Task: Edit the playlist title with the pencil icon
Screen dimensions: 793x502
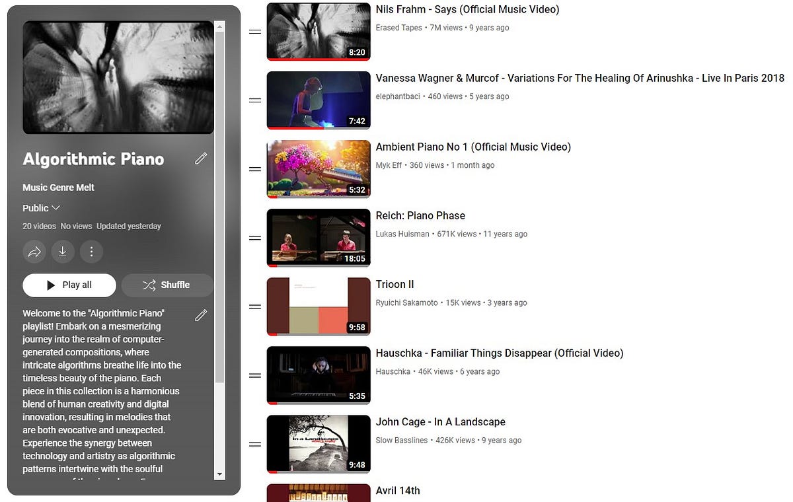Action: [201, 159]
